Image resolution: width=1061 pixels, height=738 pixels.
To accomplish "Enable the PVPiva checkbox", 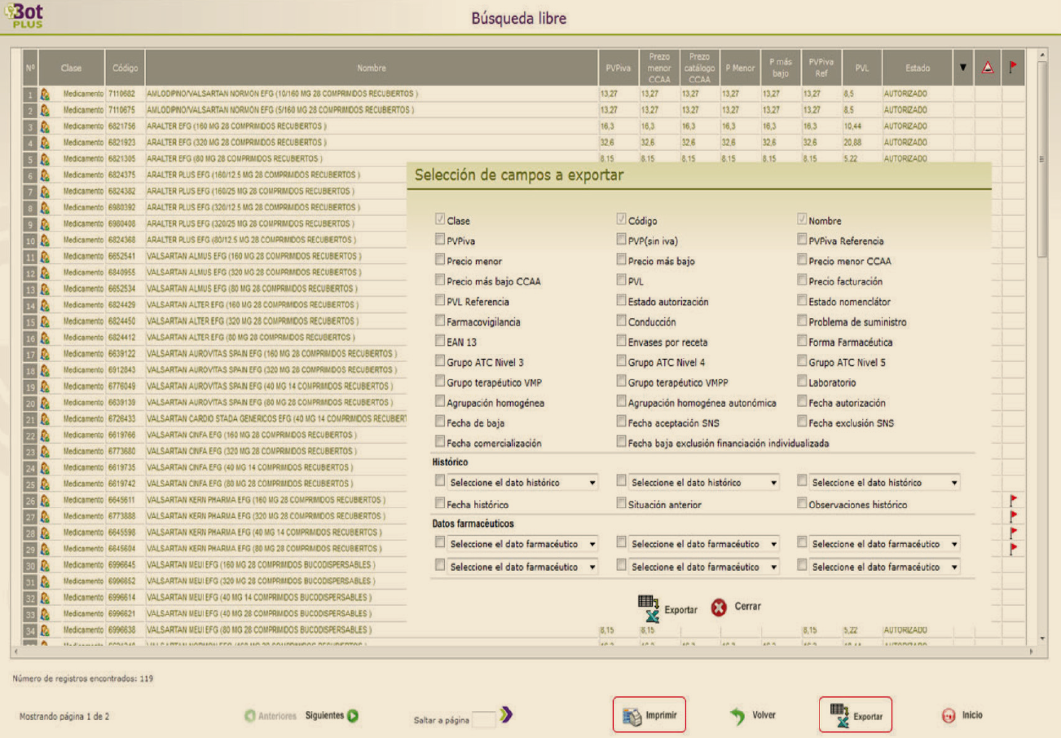I will pos(441,241).
